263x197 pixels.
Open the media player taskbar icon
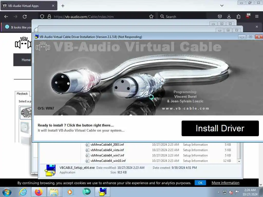(70, 192)
